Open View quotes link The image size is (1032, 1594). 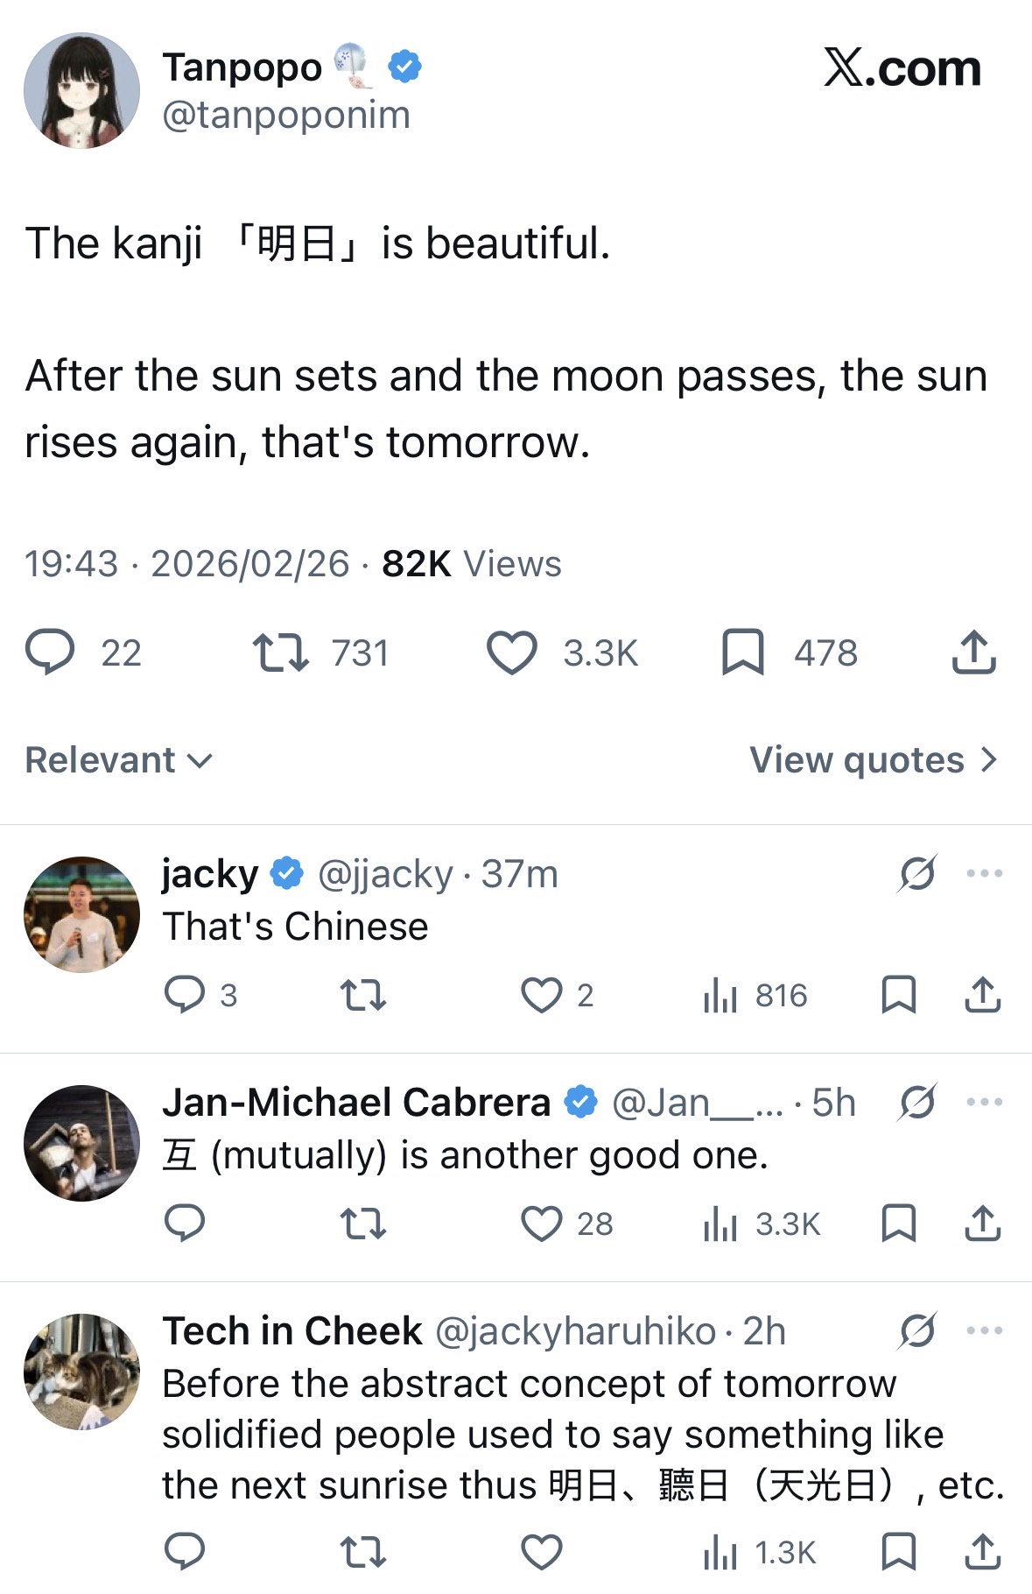pos(873,760)
